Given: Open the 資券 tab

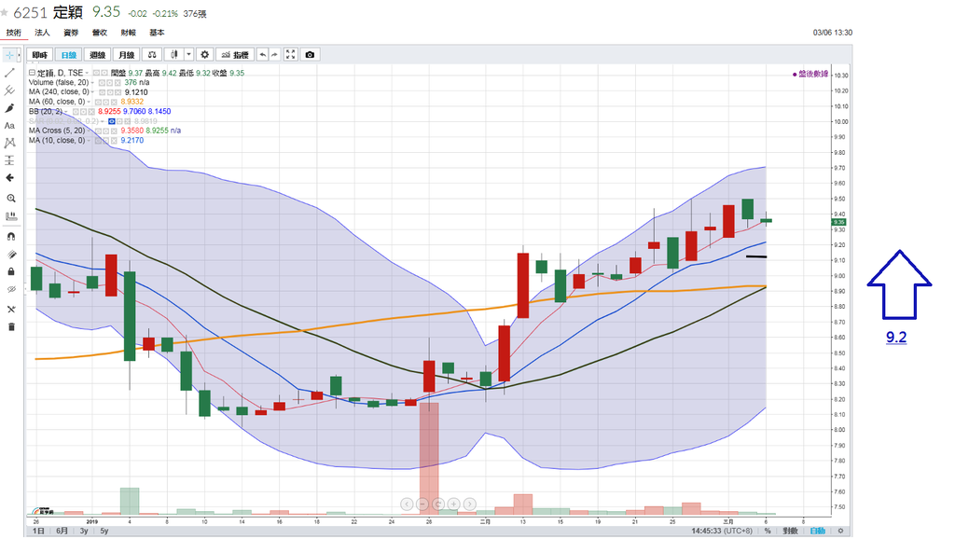Looking at the screenshot, I should (71, 33).
